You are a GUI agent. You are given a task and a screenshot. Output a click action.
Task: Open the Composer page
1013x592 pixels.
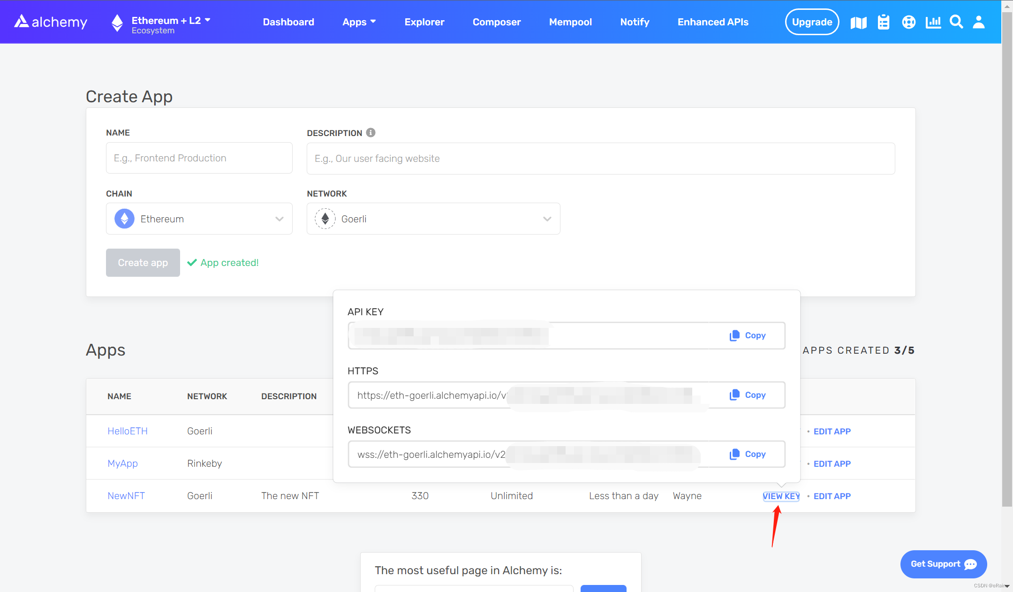(x=497, y=22)
